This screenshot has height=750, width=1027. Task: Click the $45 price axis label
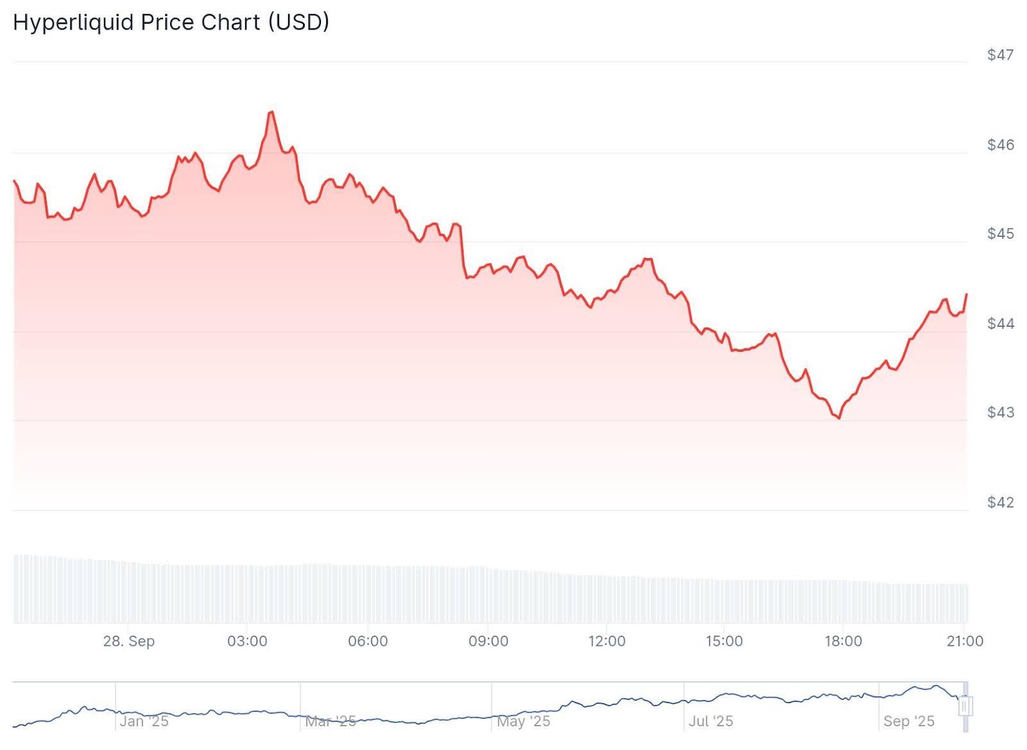(x=1001, y=234)
